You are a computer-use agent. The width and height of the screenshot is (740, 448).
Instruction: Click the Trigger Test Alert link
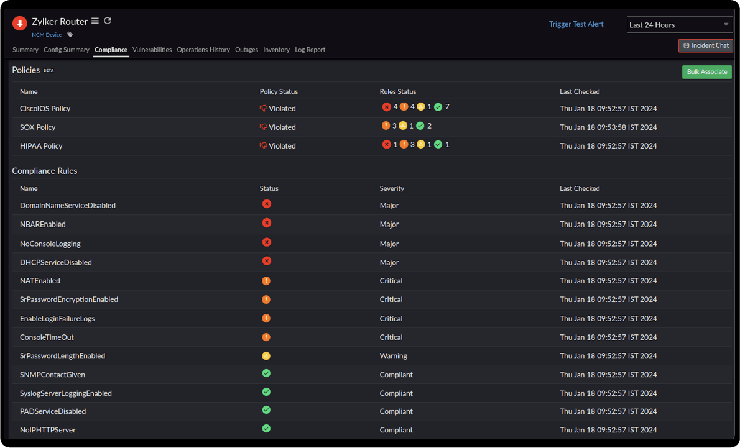click(576, 24)
